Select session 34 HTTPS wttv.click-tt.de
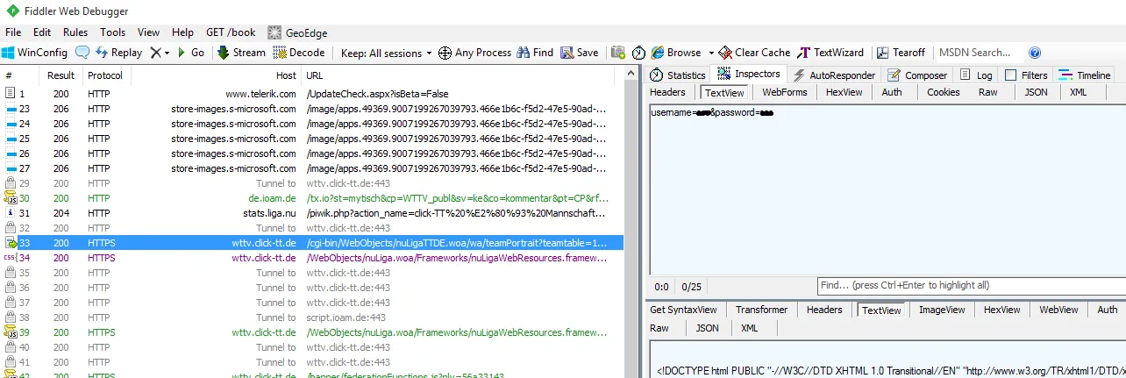 pyautogui.click(x=312, y=258)
